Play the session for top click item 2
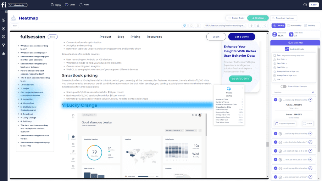Image resolution: width=322 pixels, height=181 pixels. [280, 133]
